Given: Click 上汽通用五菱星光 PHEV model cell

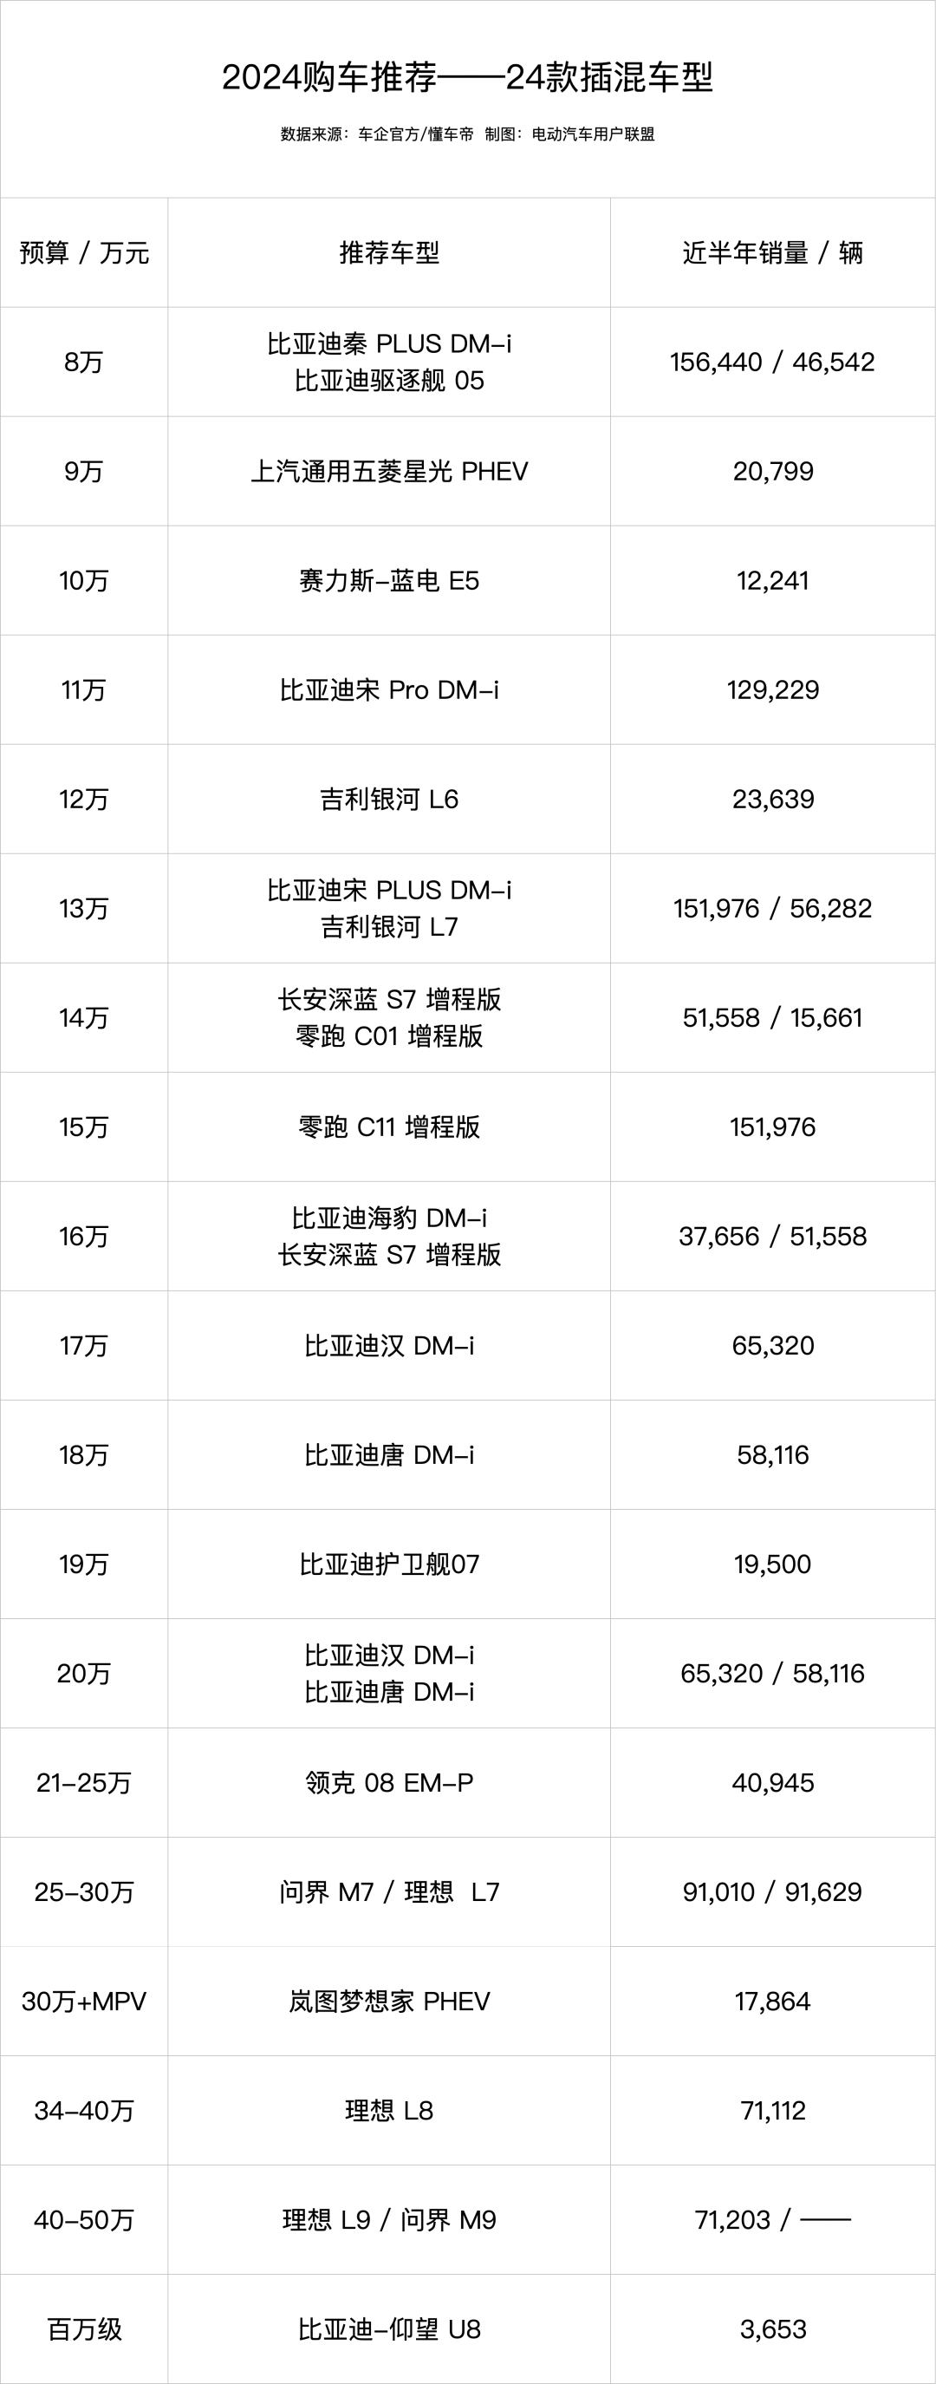Looking at the screenshot, I should pos(389,471).
